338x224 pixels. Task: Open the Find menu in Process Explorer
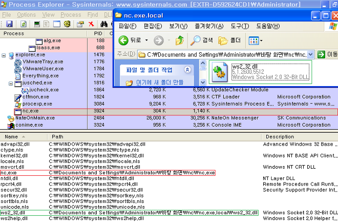93,15
